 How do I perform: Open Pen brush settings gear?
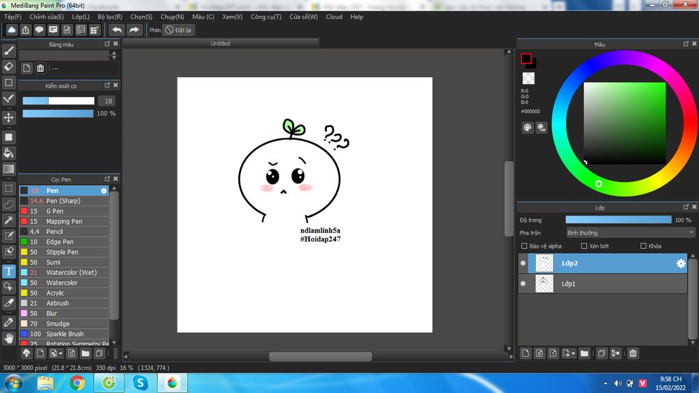pos(104,191)
